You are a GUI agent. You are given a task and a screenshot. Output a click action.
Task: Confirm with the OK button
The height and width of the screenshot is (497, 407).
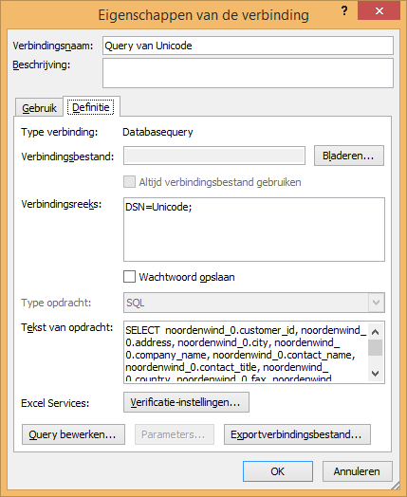[x=278, y=471]
